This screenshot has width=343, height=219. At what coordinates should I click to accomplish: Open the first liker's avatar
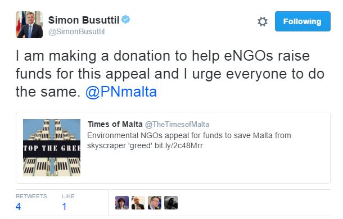122,203
